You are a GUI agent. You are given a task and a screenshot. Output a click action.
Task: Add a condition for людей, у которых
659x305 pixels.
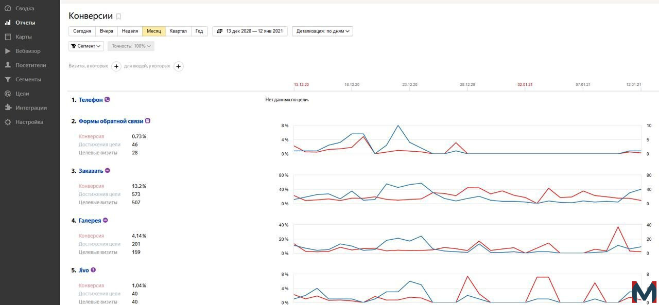178,66
